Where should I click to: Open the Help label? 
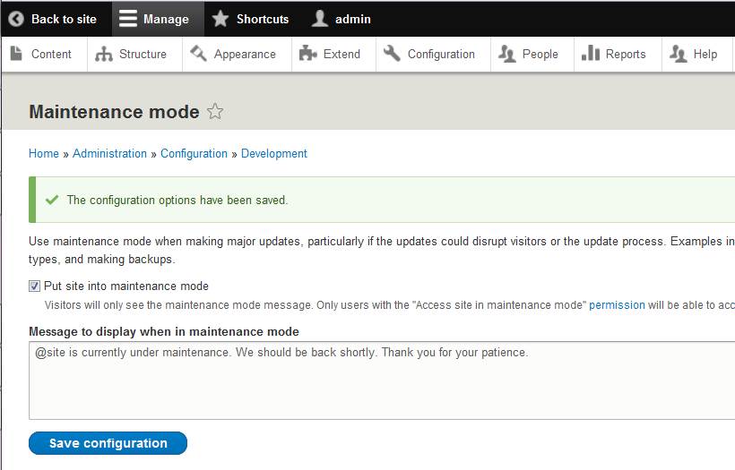[x=705, y=55]
